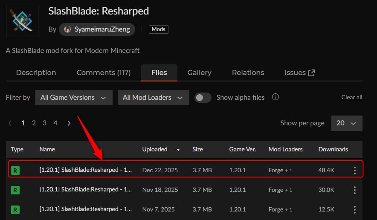Click Forge + 1 in the 30.0K row
This screenshot has width=377, height=220.
click(x=280, y=190)
